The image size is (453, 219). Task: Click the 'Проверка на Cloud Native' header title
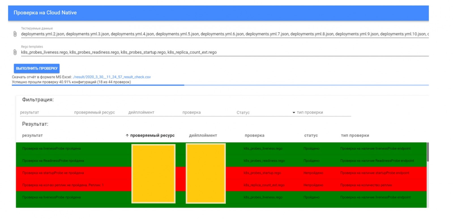pos(45,13)
